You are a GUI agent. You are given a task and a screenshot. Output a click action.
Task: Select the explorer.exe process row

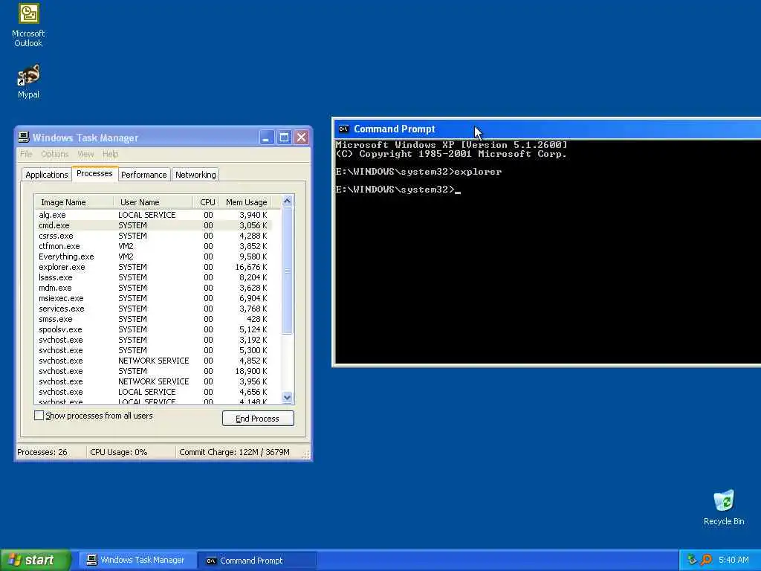(153, 267)
